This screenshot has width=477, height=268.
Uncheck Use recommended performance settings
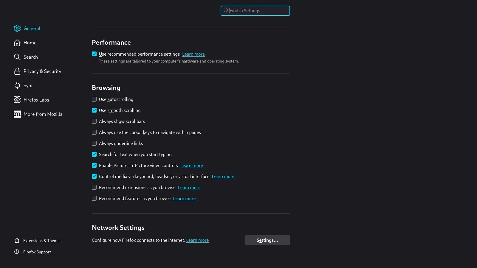[x=94, y=54]
